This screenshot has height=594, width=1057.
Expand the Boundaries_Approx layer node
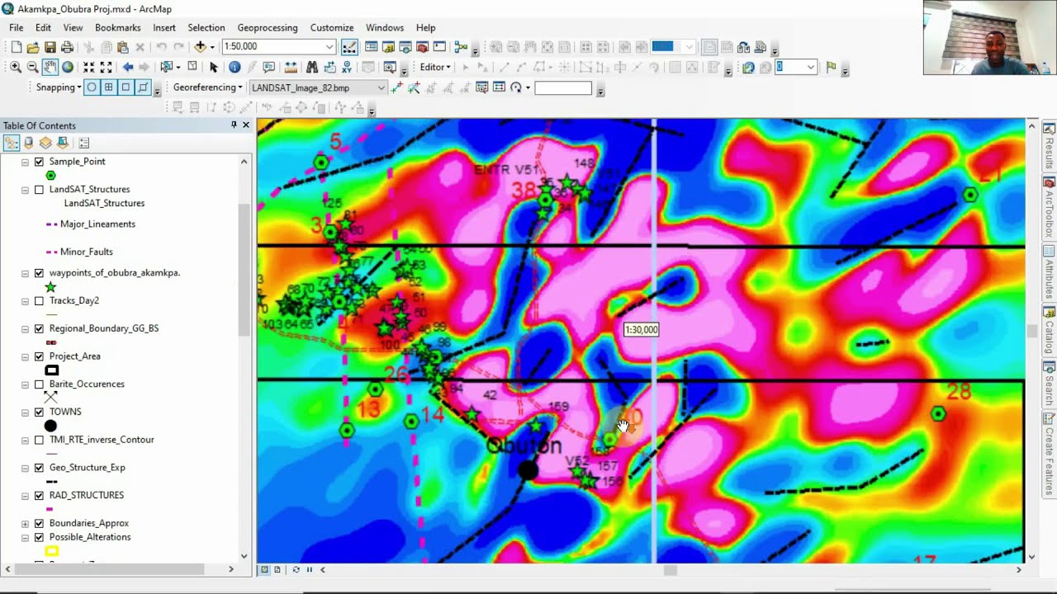click(x=25, y=523)
